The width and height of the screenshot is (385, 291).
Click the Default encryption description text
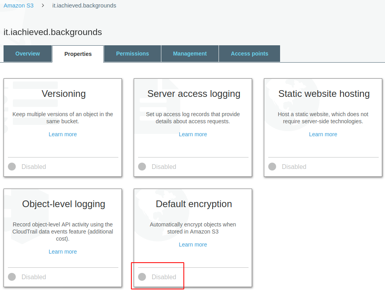pos(193,228)
